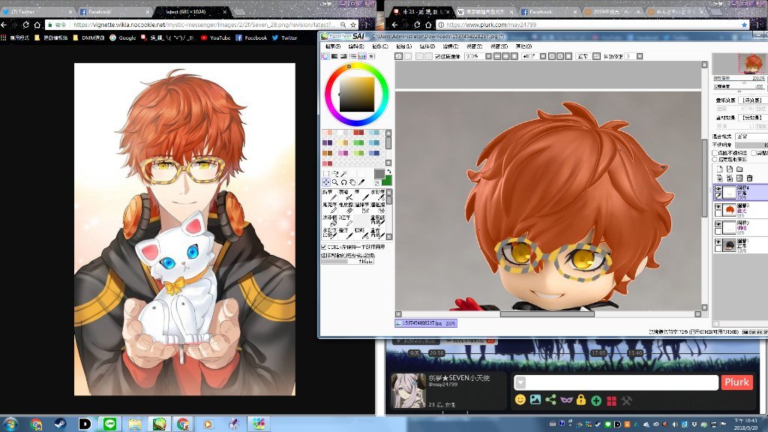Open the Facebook bookmark
The image size is (768, 432).
click(251, 37)
